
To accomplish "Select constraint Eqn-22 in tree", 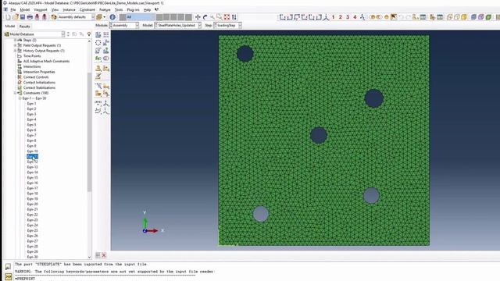I will [x=32, y=215].
